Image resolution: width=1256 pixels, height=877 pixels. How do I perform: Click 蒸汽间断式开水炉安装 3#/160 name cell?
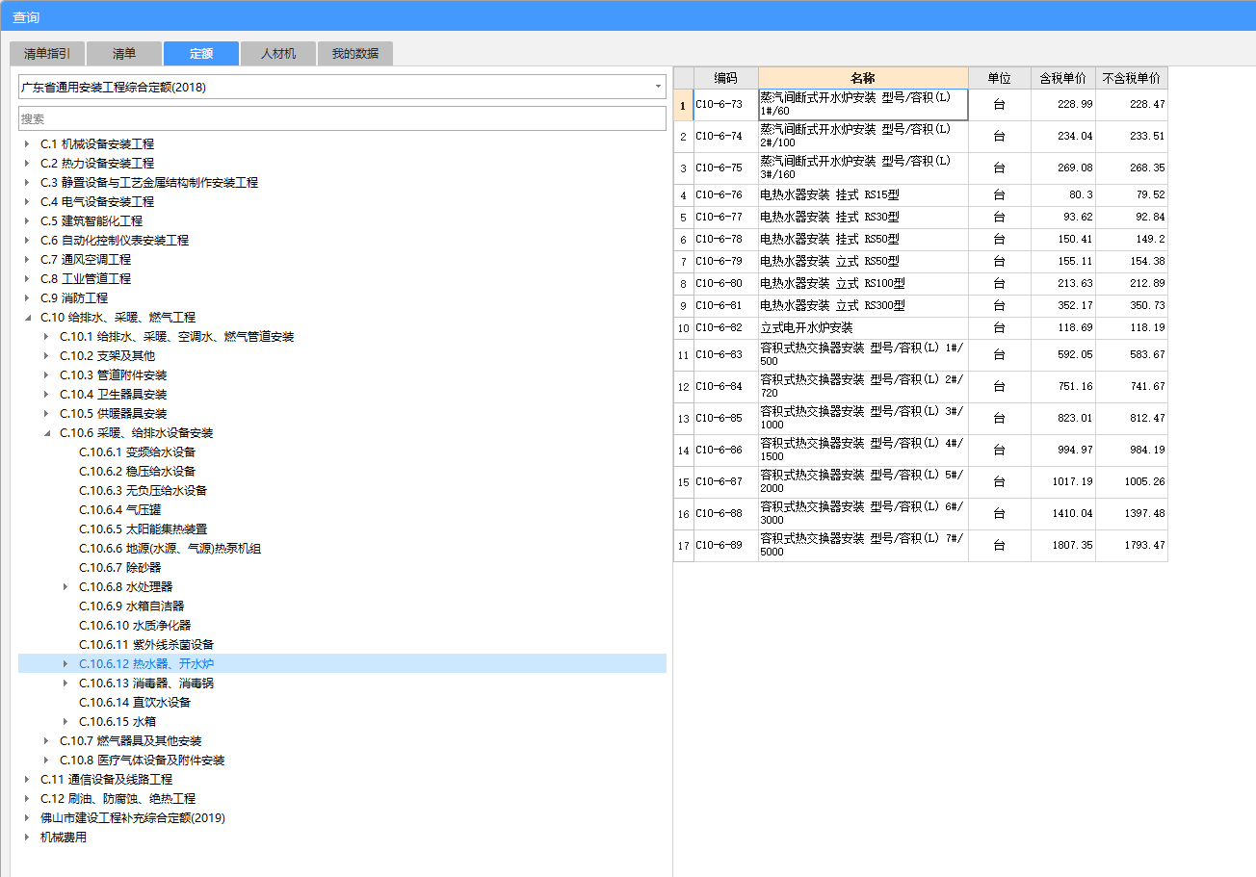point(863,168)
